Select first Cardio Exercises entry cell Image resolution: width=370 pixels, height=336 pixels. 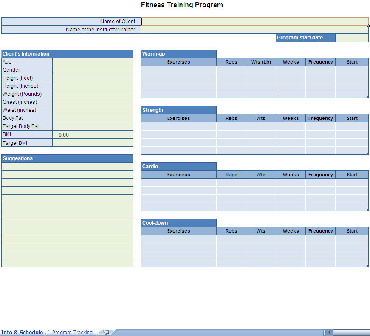point(179,183)
